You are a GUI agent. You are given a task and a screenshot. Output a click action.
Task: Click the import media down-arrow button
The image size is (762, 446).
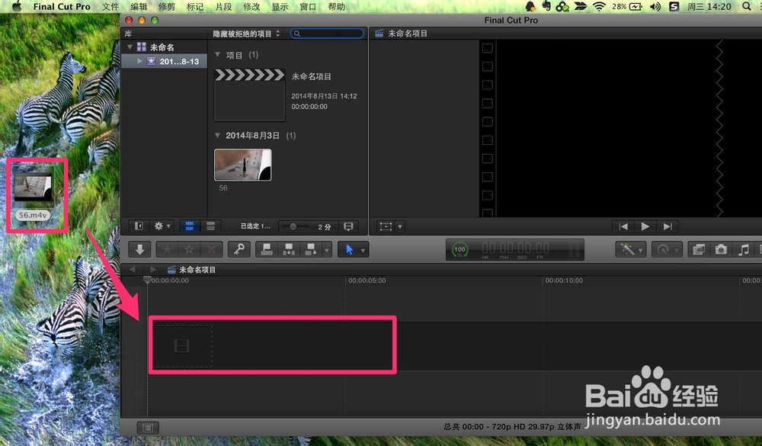140,249
